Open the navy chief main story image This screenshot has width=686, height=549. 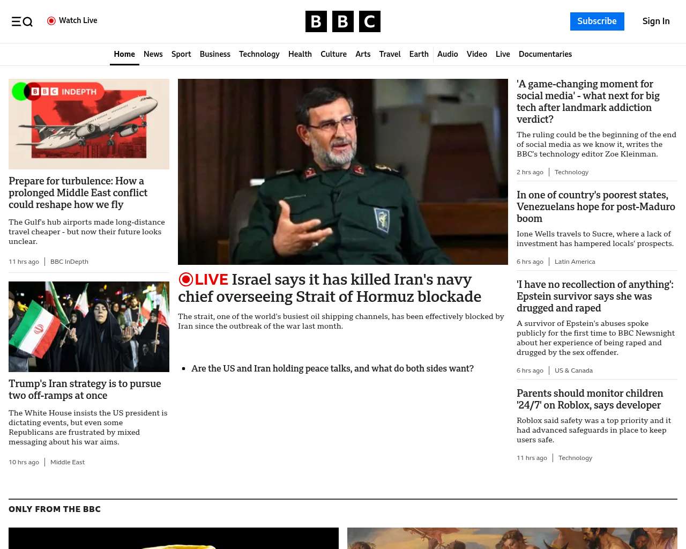[x=343, y=172]
